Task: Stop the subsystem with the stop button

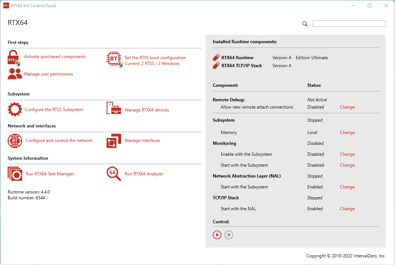Action: (x=229, y=235)
